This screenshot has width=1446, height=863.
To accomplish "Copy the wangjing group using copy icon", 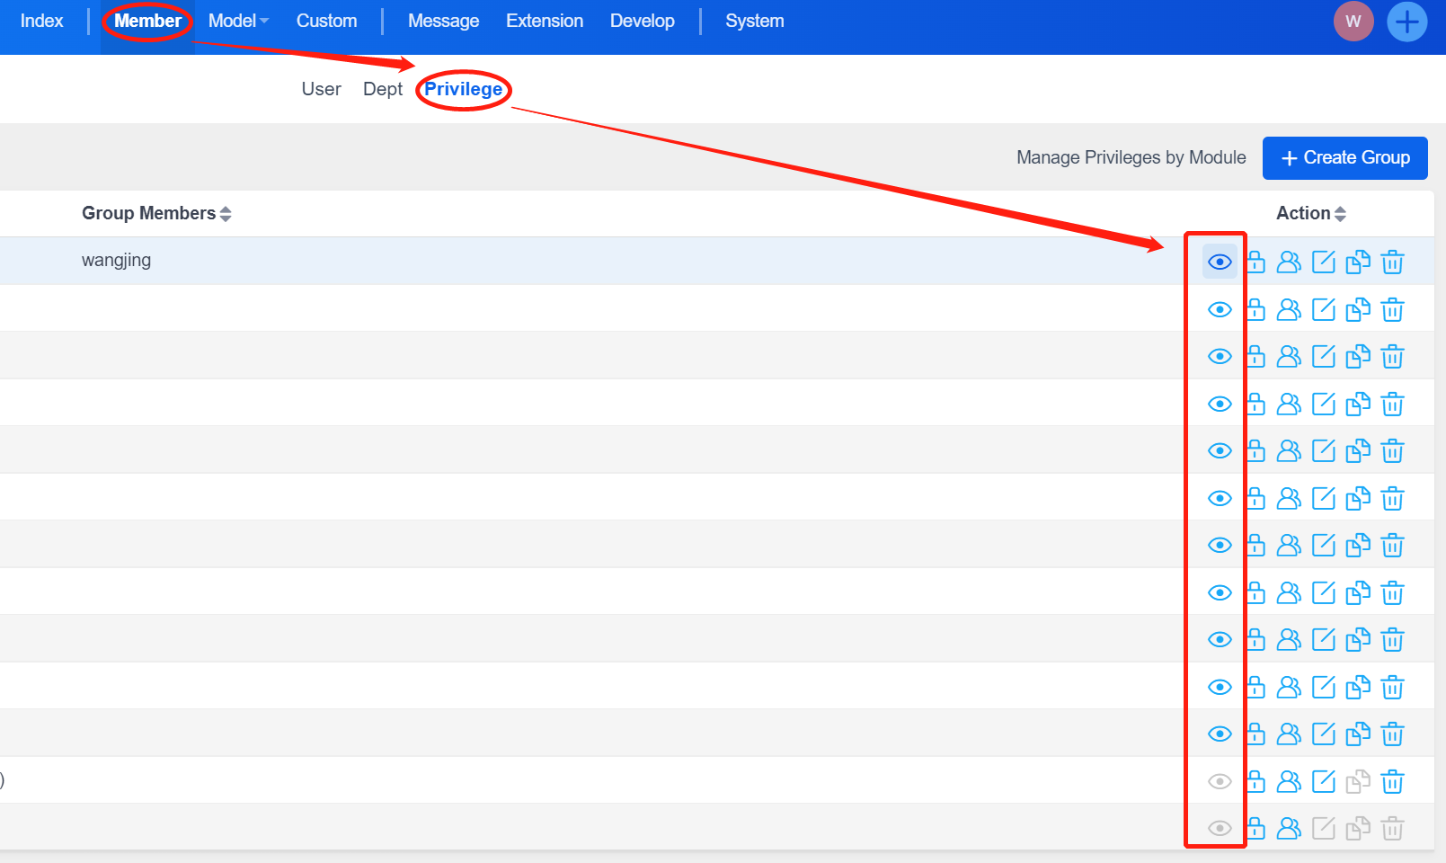I will click(x=1358, y=262).
